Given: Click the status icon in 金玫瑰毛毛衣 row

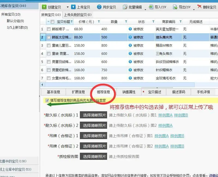Looking at the screenshot, I should point(130,78).
